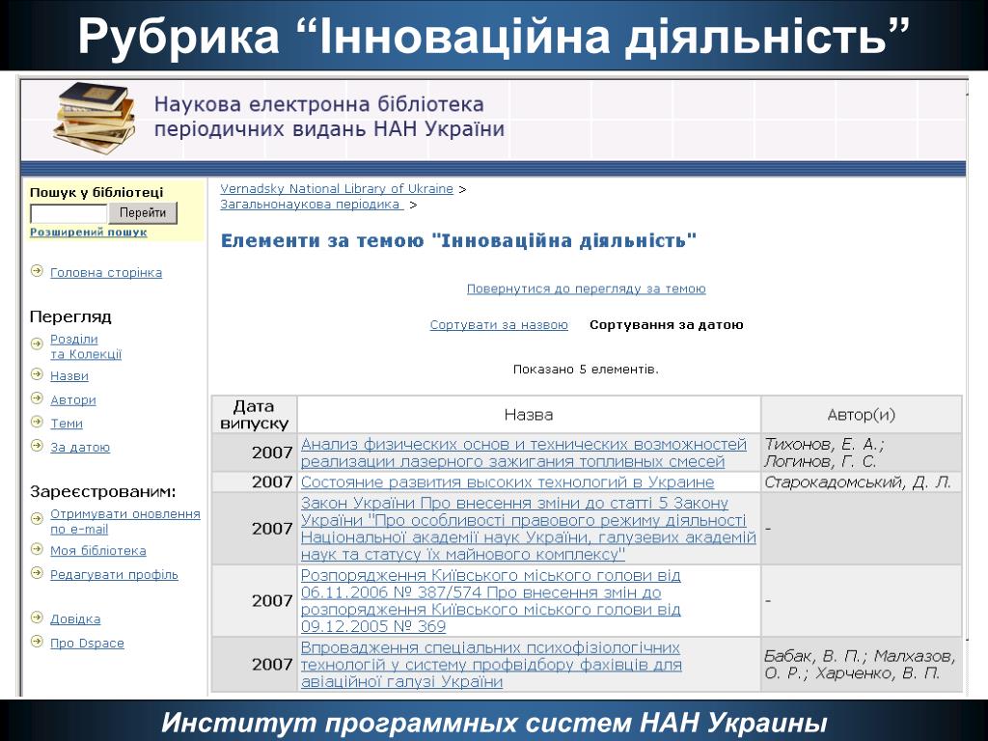
Task: Open article Состояние развития высоких технологий в Украине
Action: pyautogui.click(x=508, y=482)
